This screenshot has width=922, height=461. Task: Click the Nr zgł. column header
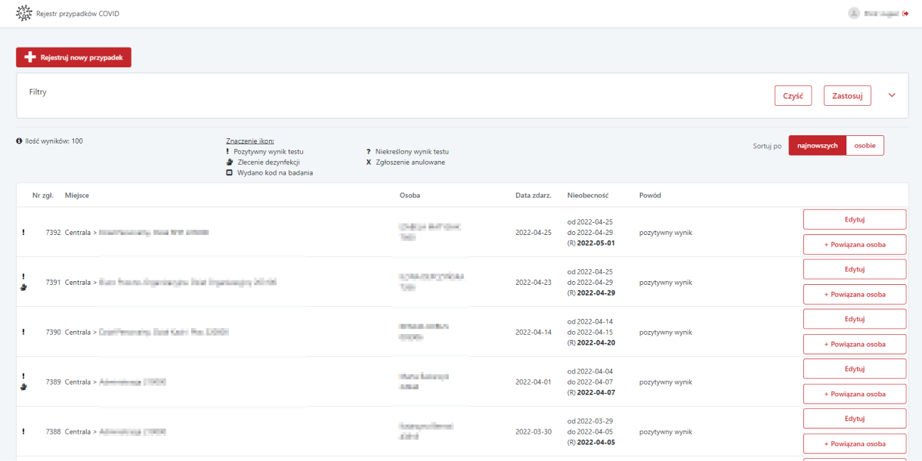pyautogui.click(x=42, y=195)
